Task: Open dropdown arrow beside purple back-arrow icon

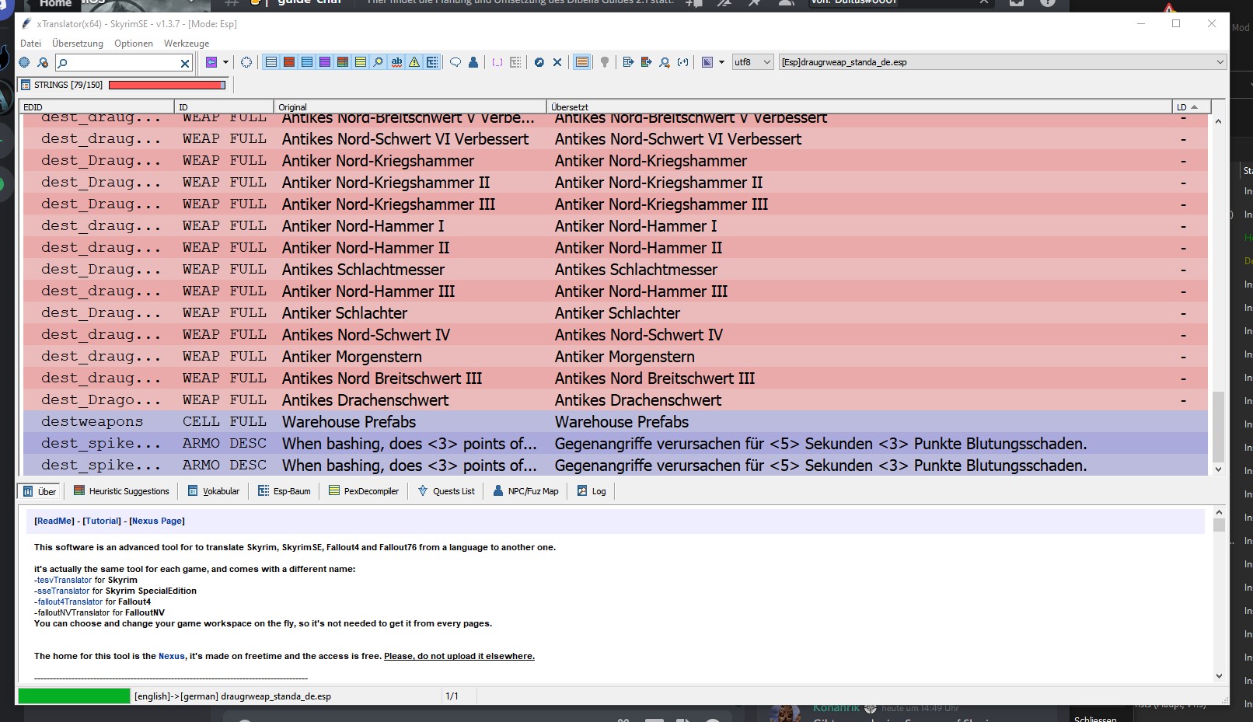Action: [x=226, y=62]
